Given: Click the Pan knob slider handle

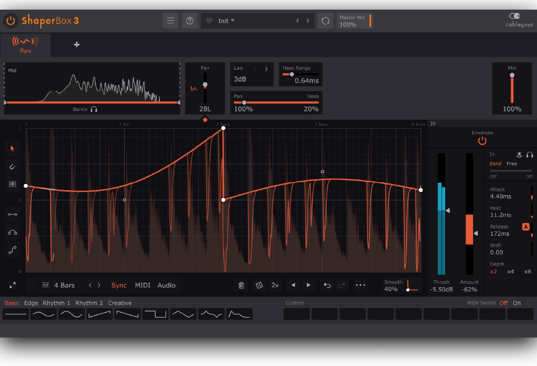Looking at the screenshot, I should click(x=205, y=85).
